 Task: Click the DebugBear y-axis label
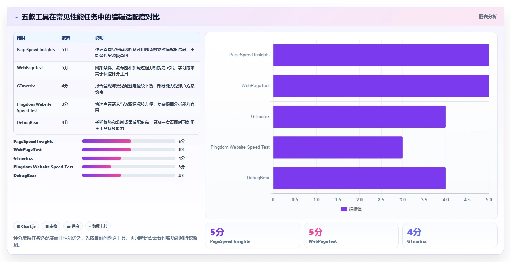click(x=258, y=178)
